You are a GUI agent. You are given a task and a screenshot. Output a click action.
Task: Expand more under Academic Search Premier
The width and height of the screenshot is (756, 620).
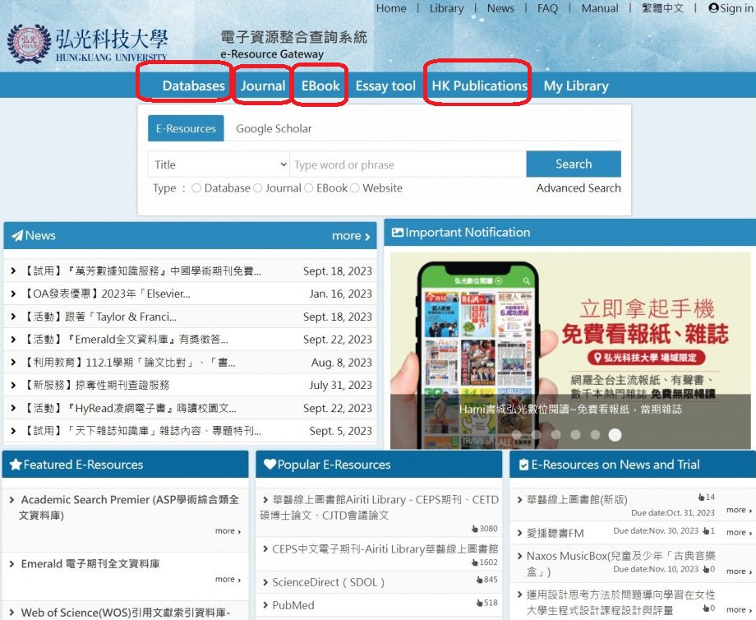(228, 530)
